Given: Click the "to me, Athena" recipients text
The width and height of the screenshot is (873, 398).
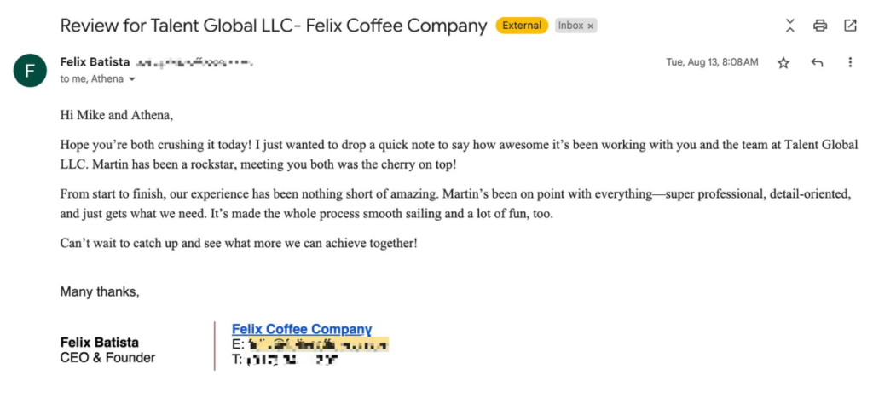Looking at the screenshot, I should 91,79.
